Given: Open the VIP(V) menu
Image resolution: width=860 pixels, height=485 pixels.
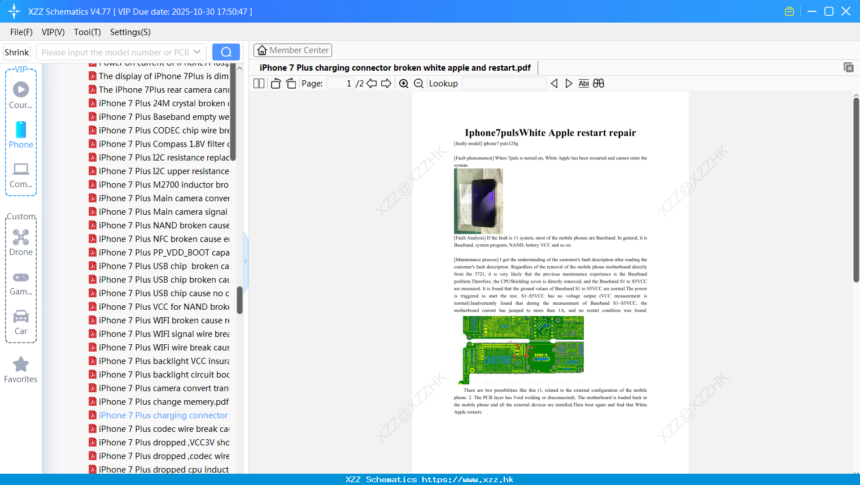Looking at the screenshot, I should [x=53, y=32].
